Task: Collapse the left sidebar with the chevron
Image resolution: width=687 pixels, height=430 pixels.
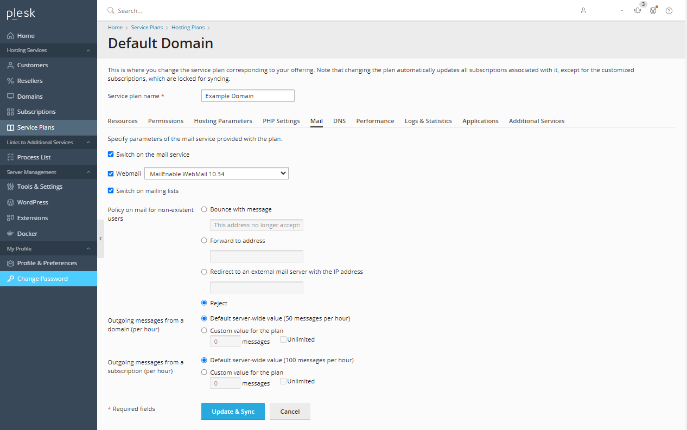Action: [x=100, y=238]
